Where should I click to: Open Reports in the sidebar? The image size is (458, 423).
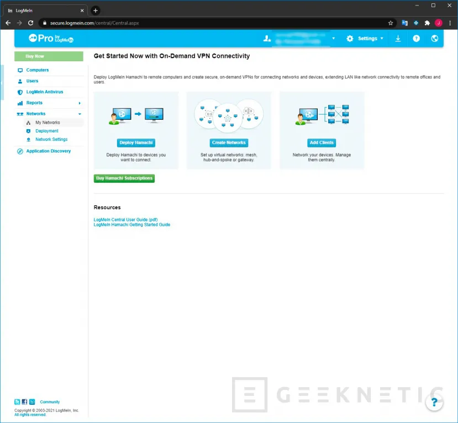click(x=34, y=103)
